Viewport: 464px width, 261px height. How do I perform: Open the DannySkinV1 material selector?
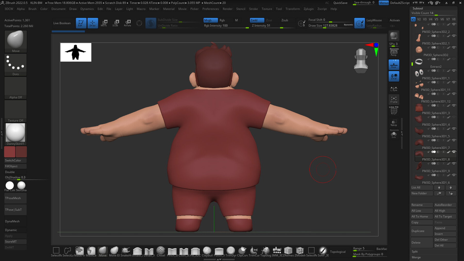point(15,134)
